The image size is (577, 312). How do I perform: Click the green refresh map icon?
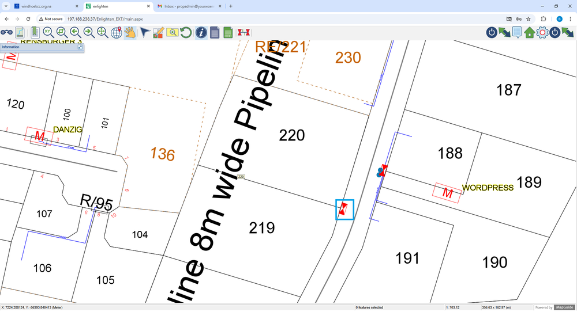(186, 32)
